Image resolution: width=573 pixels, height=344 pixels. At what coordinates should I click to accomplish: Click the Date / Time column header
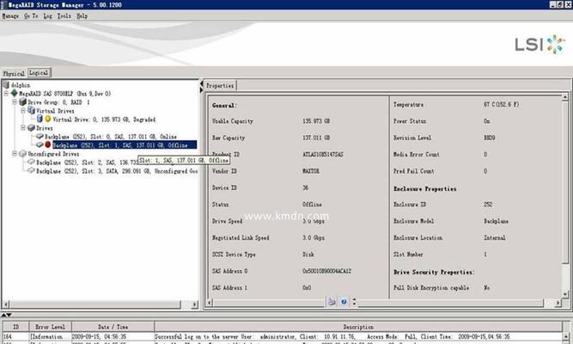pyautogui.click(x=113, y=327)
